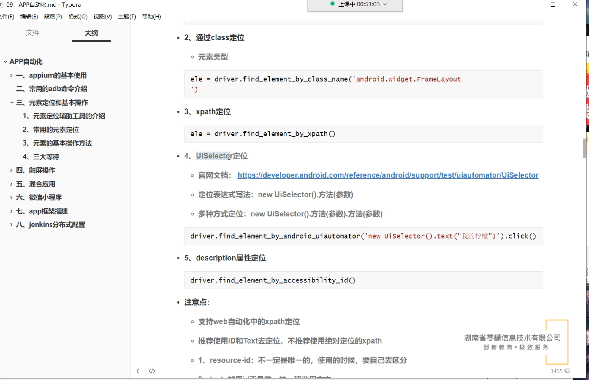Switch to the 文件 sidebar tab
The width and height of the screenshot is (589, 380).
(33, 33)
